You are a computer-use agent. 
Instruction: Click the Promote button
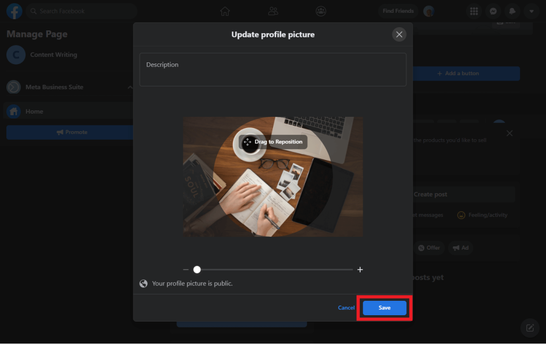(70, 132)
